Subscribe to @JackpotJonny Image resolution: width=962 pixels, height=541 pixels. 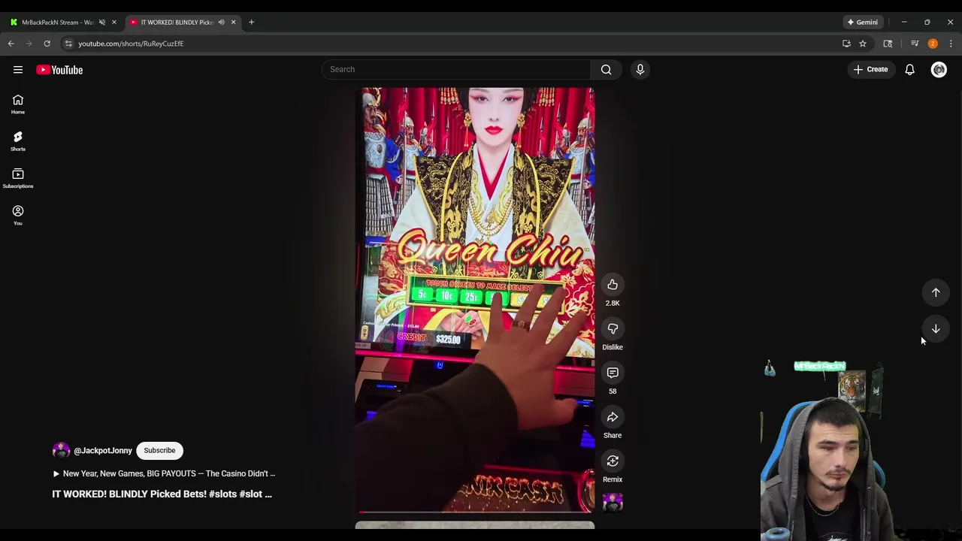pyautogui.click(x=159, y=450)
